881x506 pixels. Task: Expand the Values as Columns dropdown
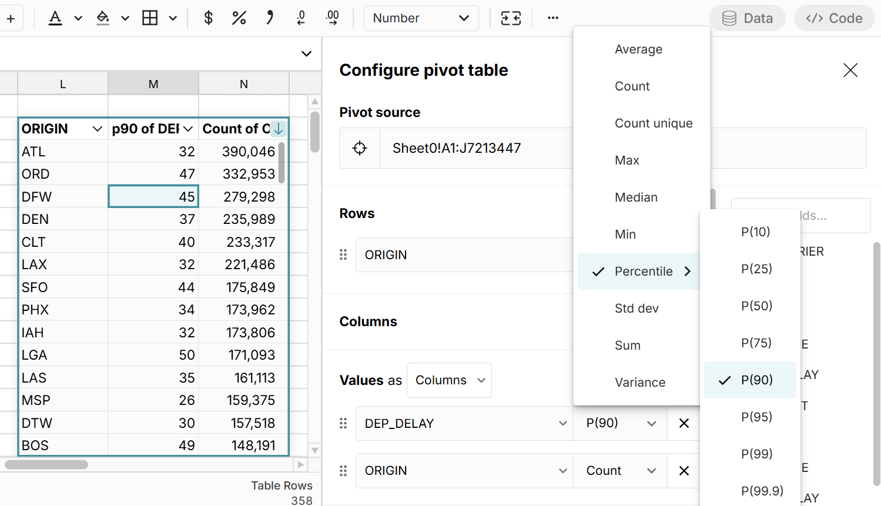[449, 380]
